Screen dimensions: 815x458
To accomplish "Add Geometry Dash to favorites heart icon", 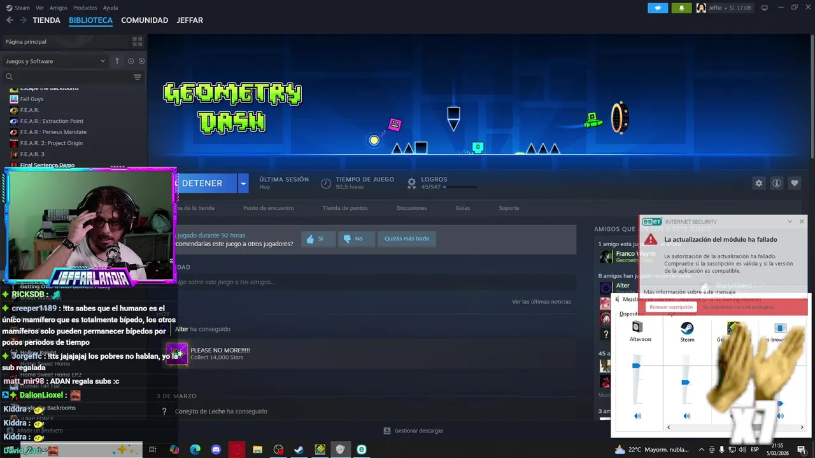I will click(x=795, y=183).
